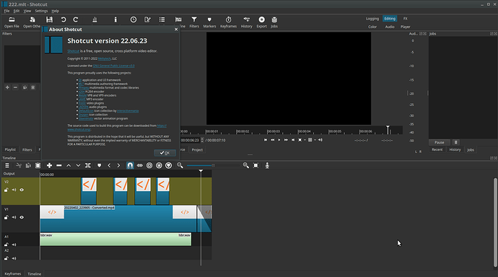This screenshot has height=277, width=498.
Task: Click Split at Playhead icon
Action: (88, 165)
